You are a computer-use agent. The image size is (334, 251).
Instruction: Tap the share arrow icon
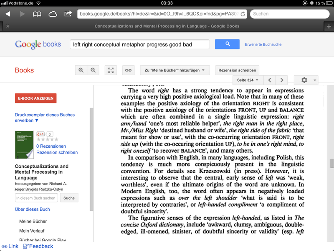coord(68,14)
